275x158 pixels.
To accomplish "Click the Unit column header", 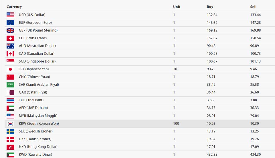I will click(177, 7).
